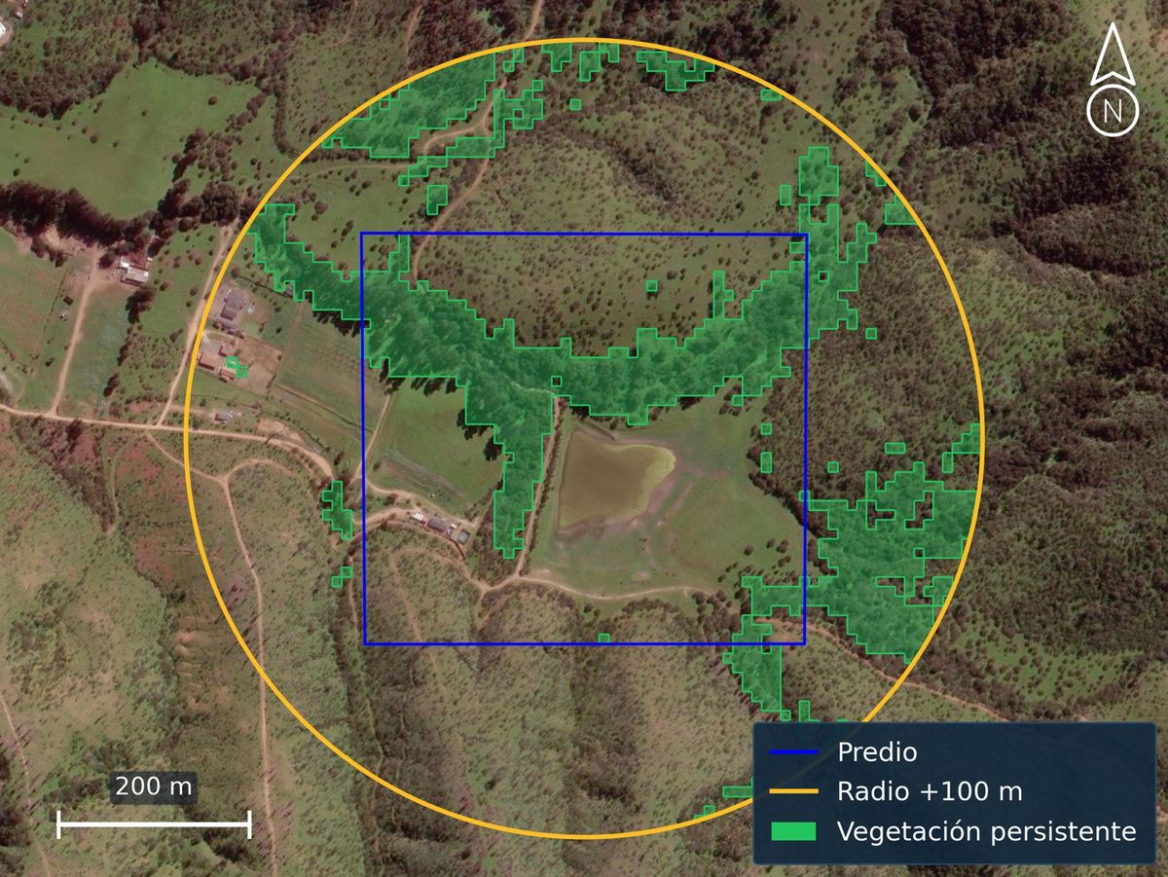Click the '200 m' scale bar label

coord(154,786)
